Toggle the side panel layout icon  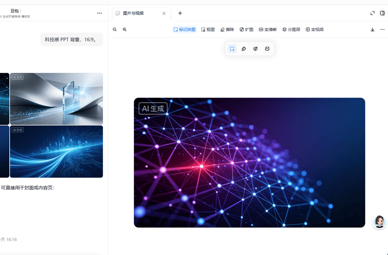[382, 13]
